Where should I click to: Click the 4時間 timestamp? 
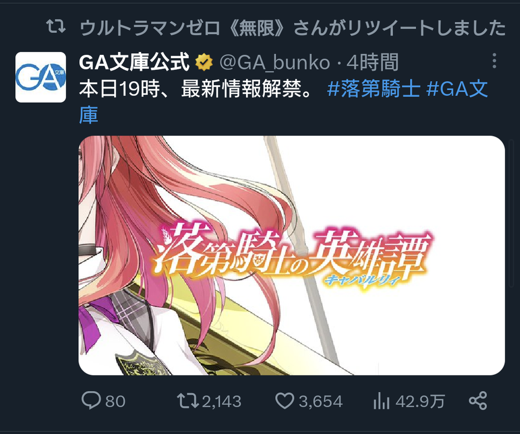pos(372,62)
